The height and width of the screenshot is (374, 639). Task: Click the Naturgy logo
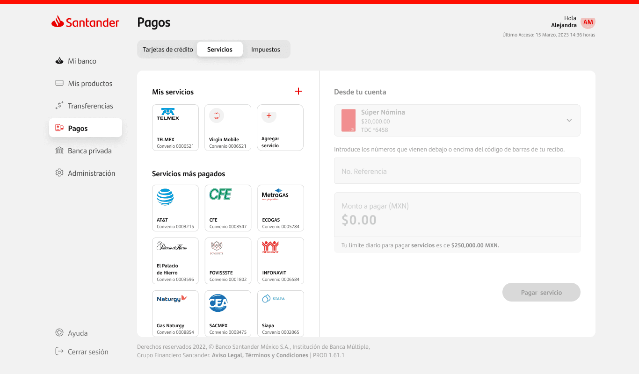tap(172, 298)
